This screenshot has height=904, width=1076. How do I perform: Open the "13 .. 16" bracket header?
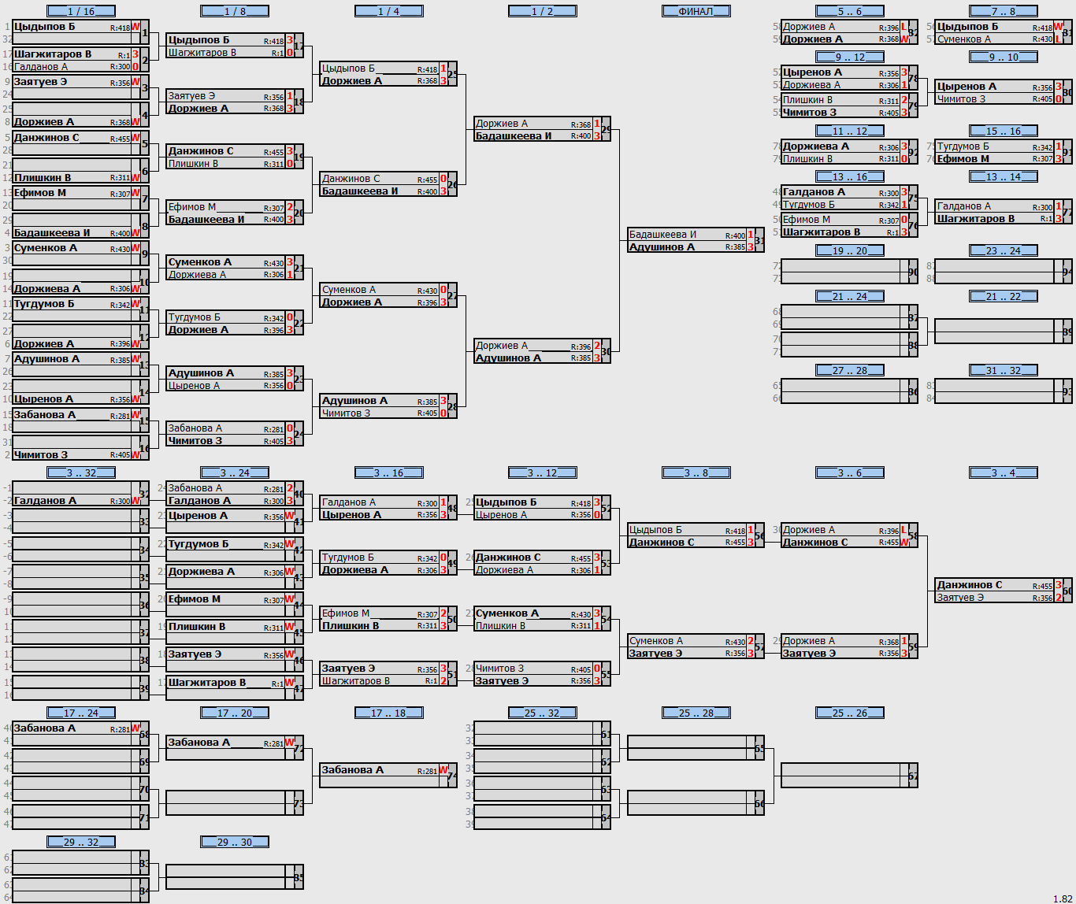click(849, 176)
